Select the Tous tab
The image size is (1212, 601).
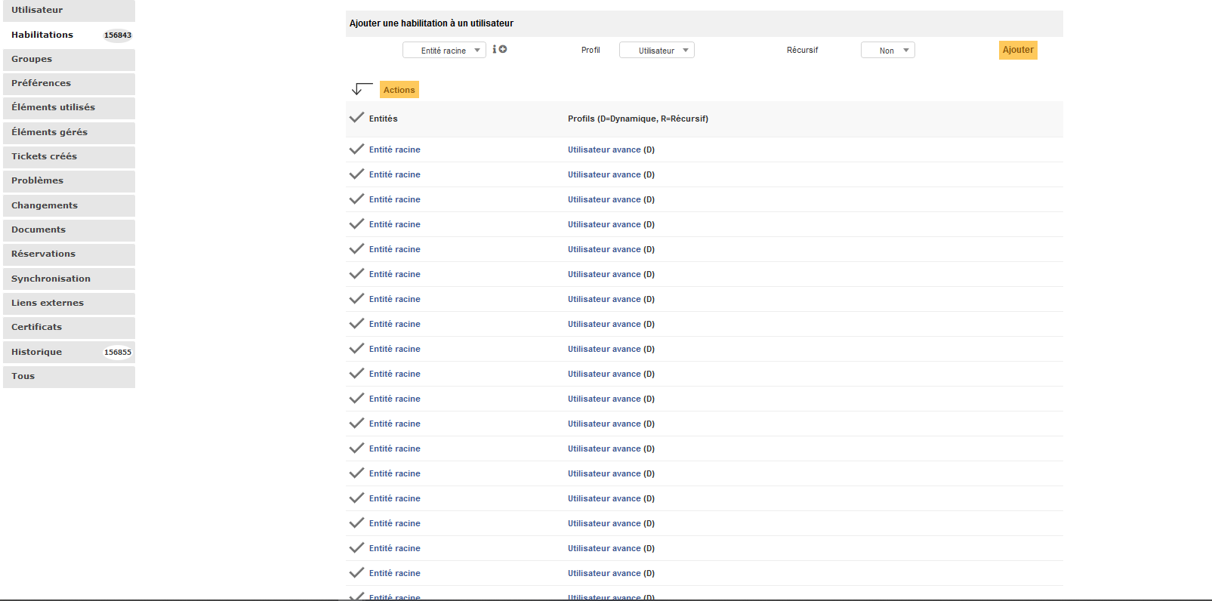(x=69, y=376)
